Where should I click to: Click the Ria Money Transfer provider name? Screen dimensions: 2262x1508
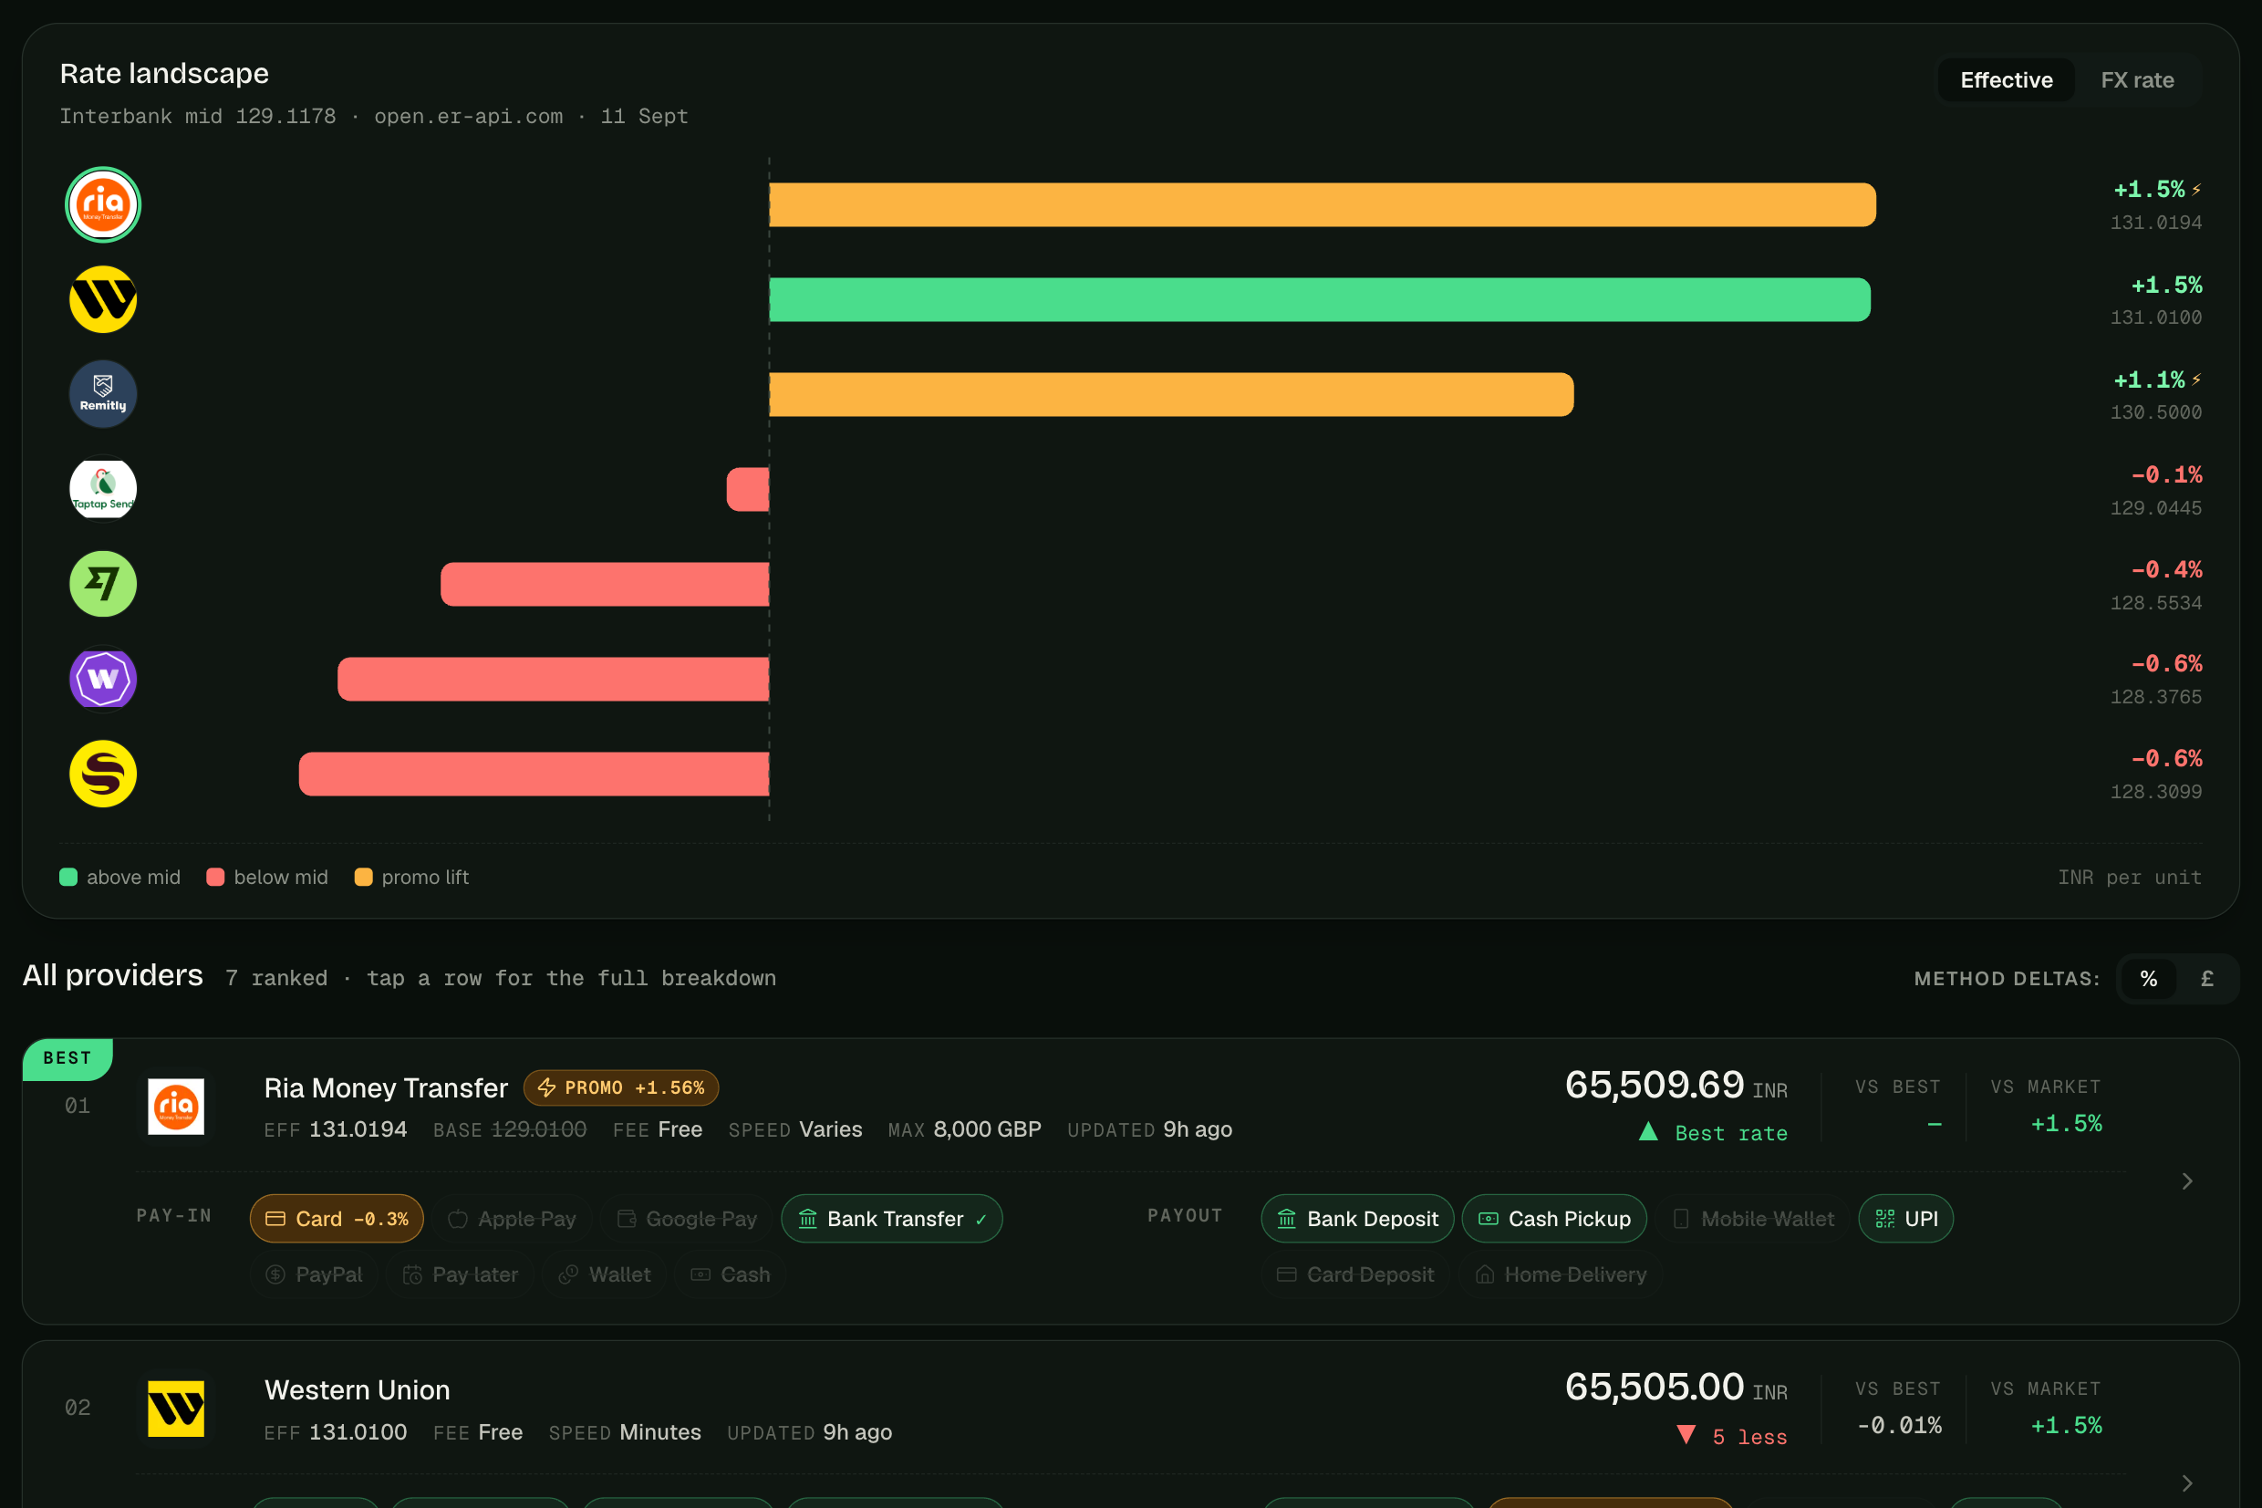[386, 1087]
